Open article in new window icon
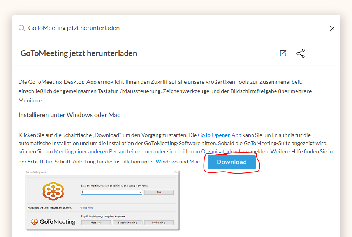The image size is (352, 237). point(283,53)
